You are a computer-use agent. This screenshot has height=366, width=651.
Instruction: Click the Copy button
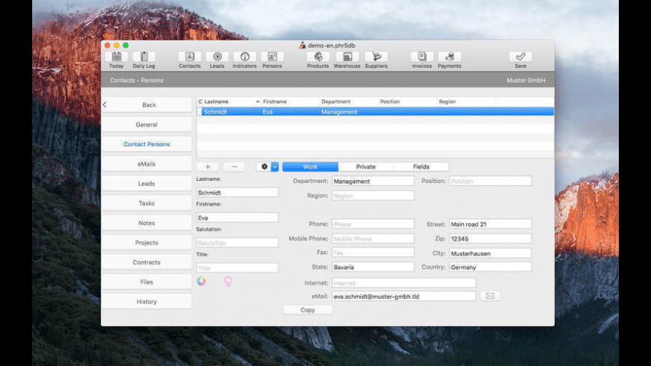click(x=308, y=310)
